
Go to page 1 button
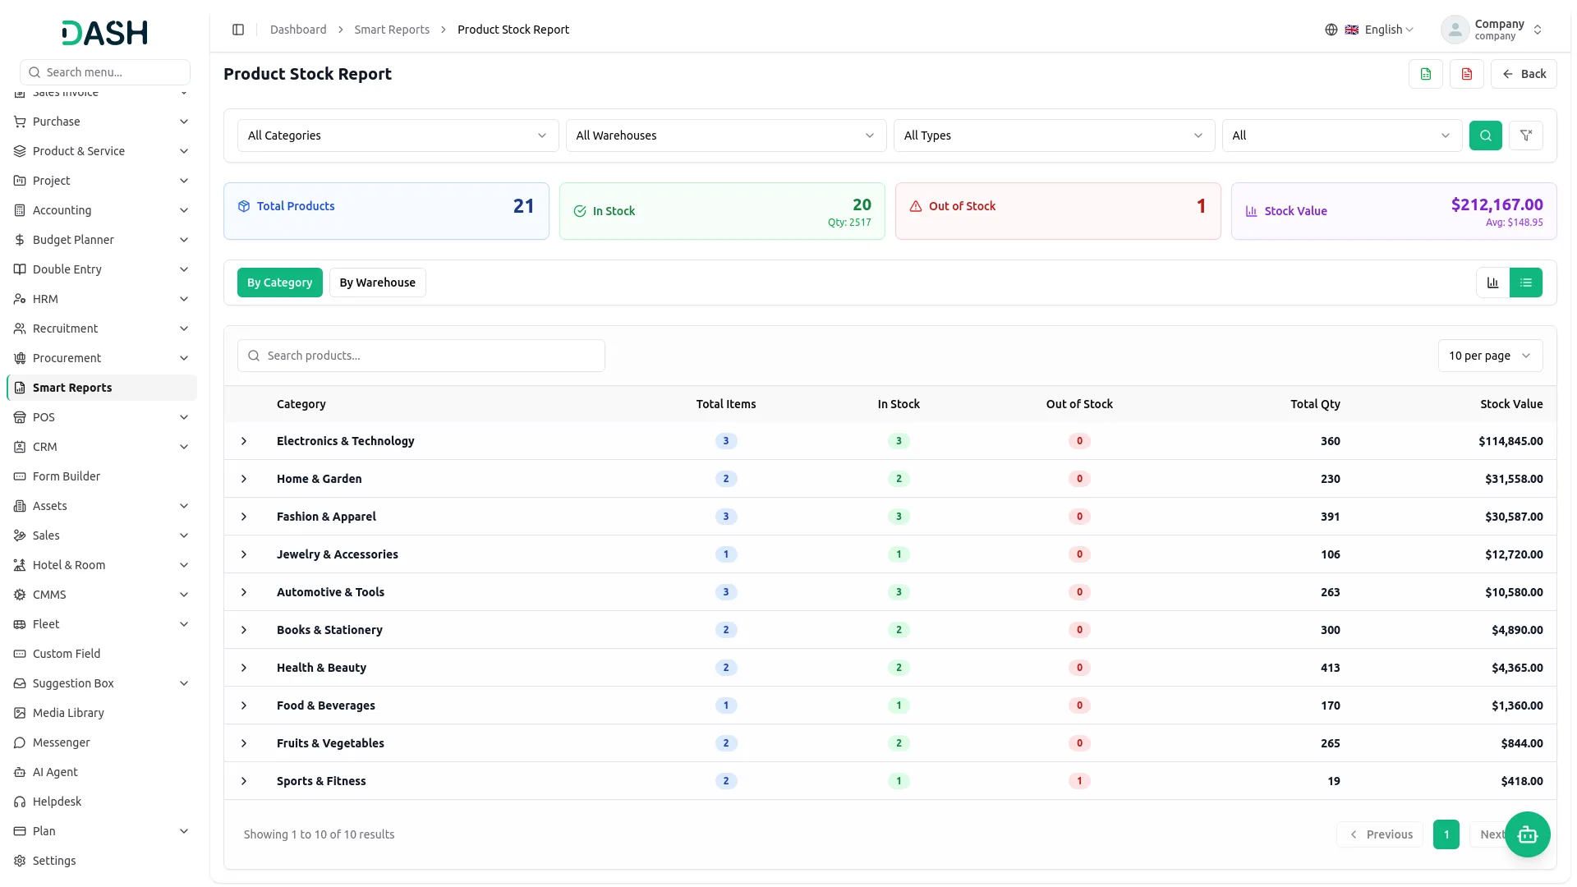pyautogui.click(x=1446, y=834)
